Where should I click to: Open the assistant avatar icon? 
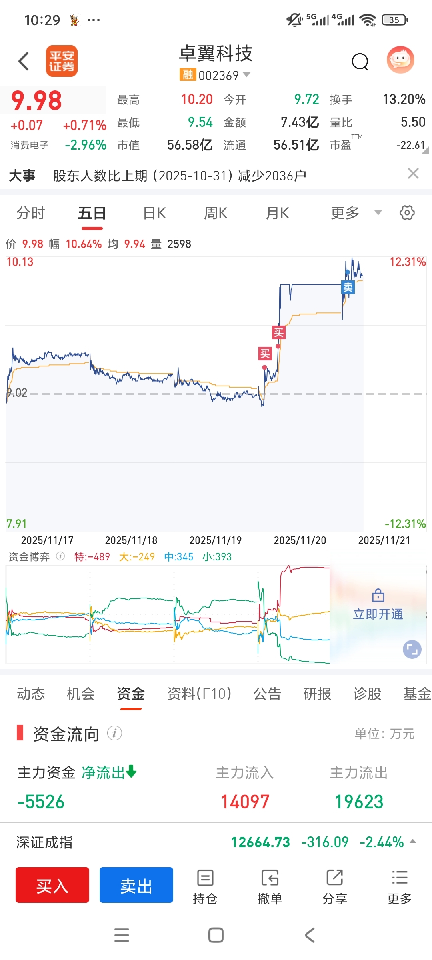[x=400, y=60]
